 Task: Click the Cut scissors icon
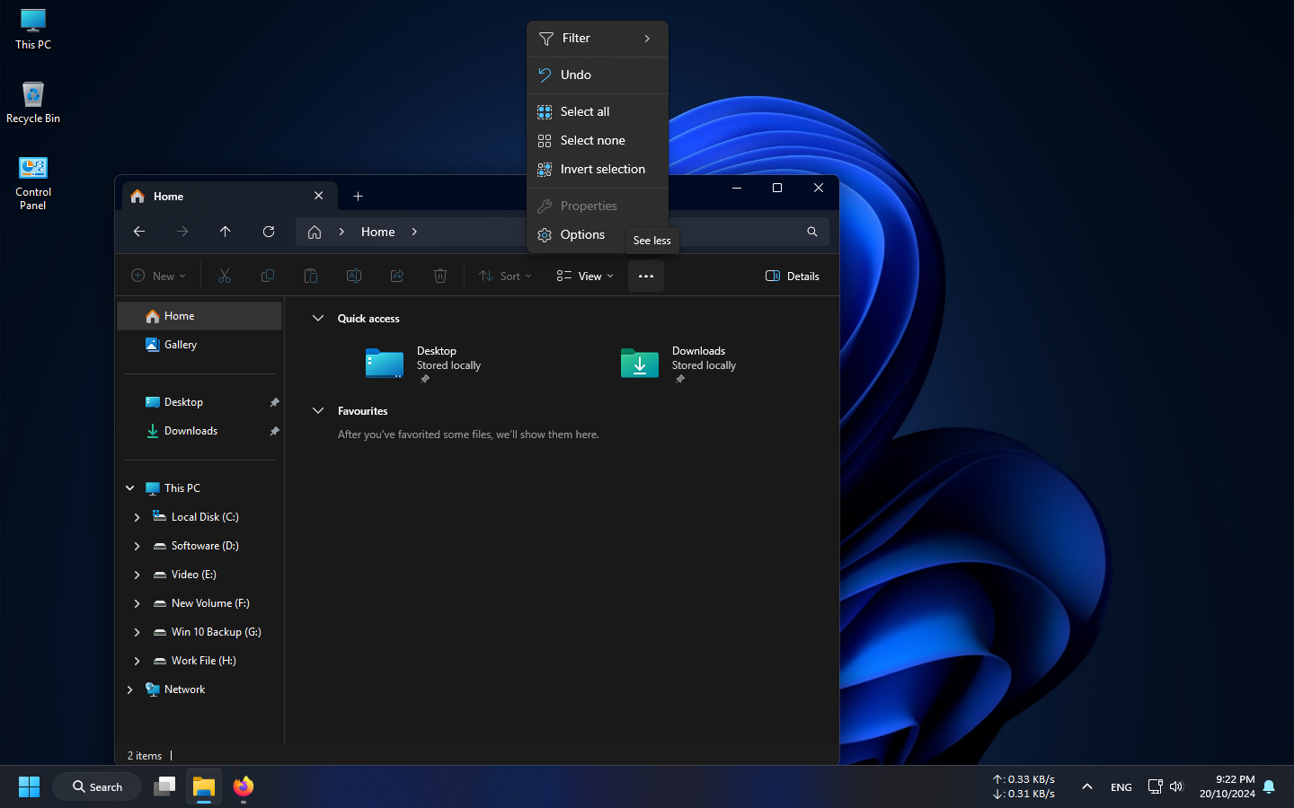click(x=225, y=276)
